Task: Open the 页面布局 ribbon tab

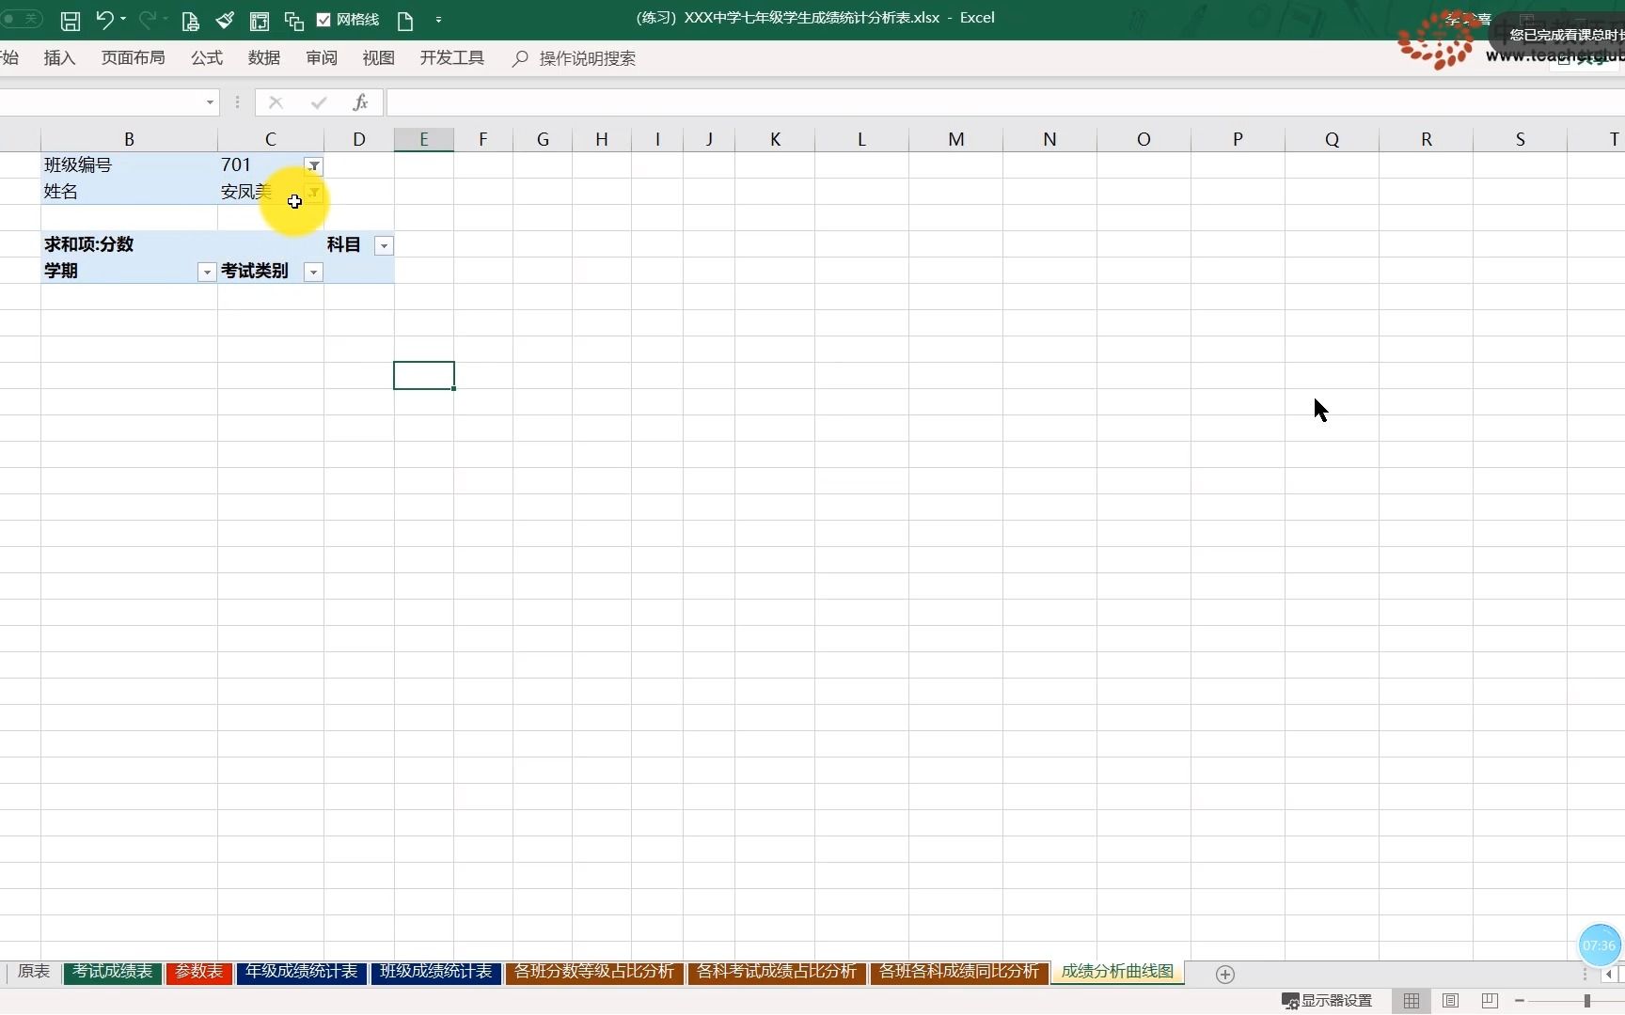Action: pyautogui.click(x=134, y=58)
